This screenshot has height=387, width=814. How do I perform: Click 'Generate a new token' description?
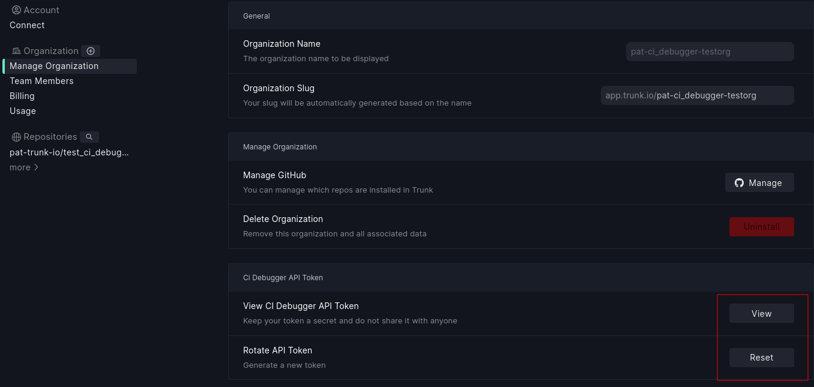coord(285,365)
